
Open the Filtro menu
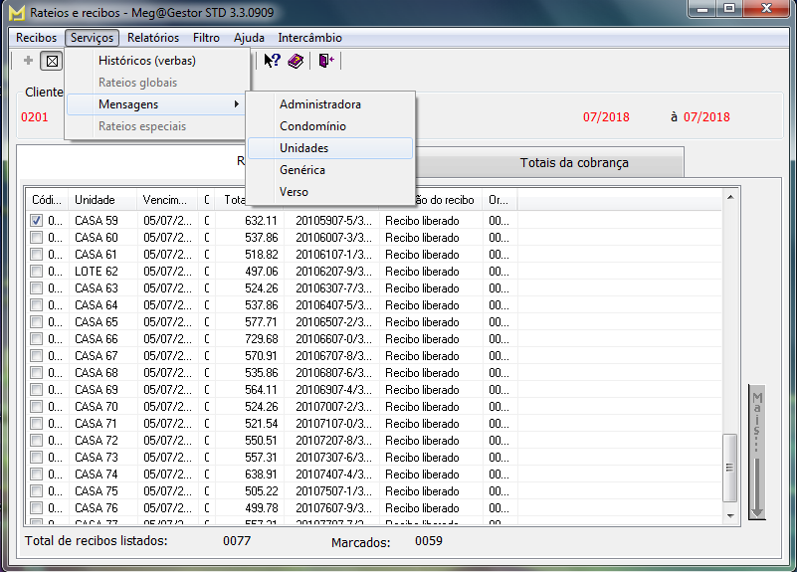point(206,38)
